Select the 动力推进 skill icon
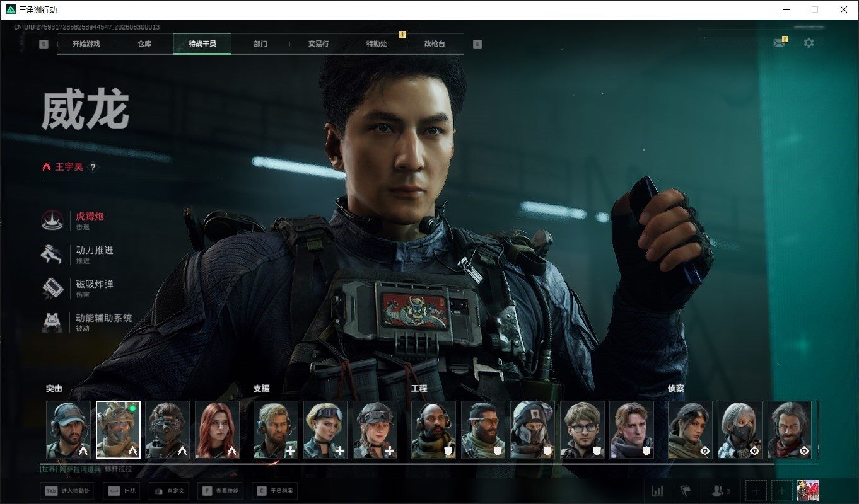Image resolution: width=859 pixels, height=504 pixels. tap(52, 254)
